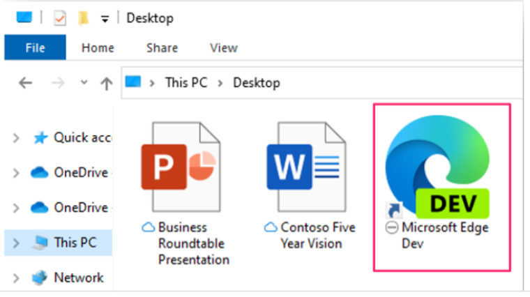Image resolution: width=530 pixels, height=297 pixels.
Task: Click the Quick access star icon
Action: click(40, 138)
